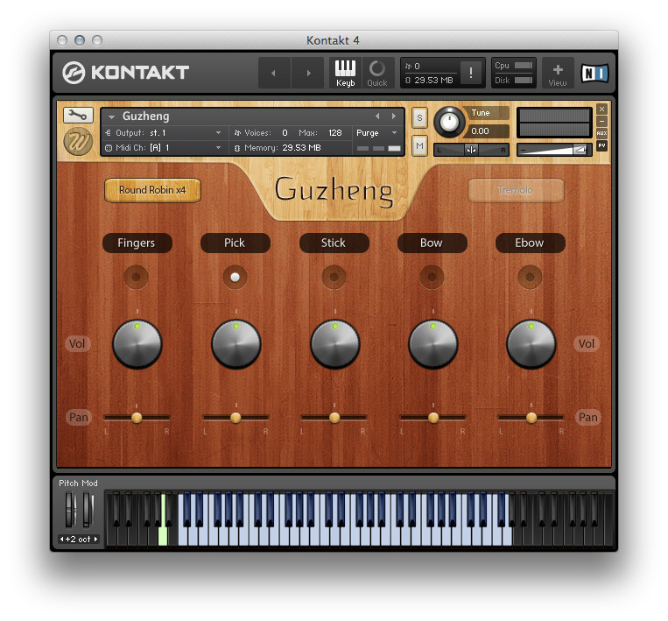Toggle the Keyb on-screen keyboard icon
The height and width of the screenshot is (621, 668).
[345, 72]
